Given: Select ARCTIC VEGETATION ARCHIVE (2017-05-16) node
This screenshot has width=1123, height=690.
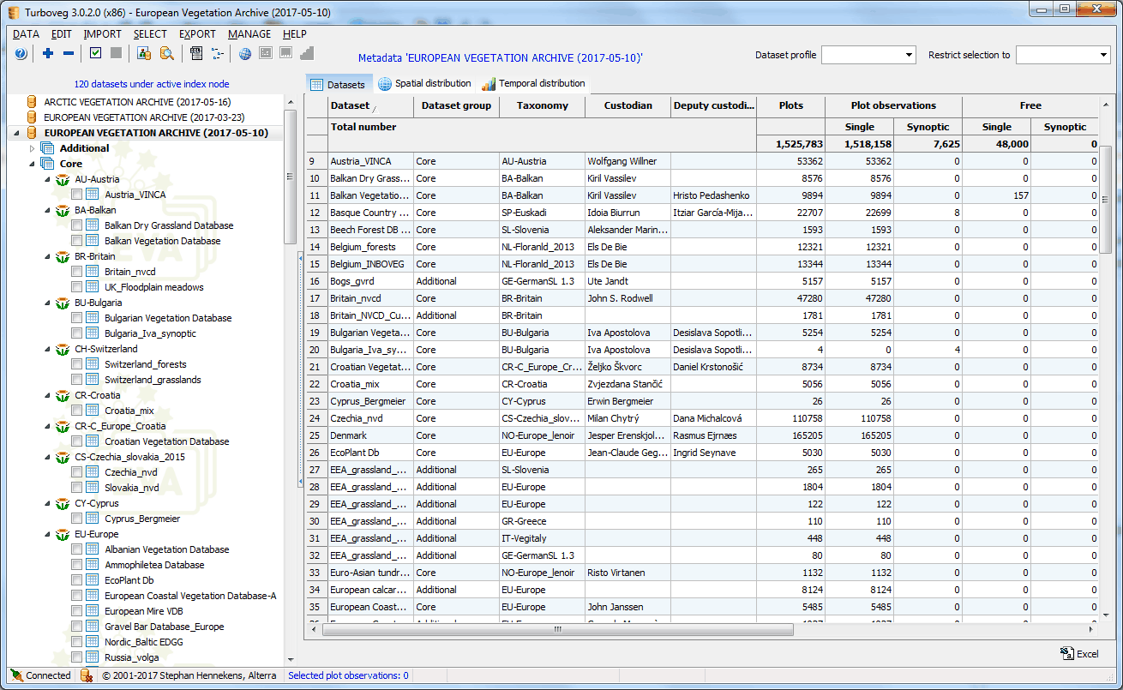Looking at the screenshot, I should 137,102.
